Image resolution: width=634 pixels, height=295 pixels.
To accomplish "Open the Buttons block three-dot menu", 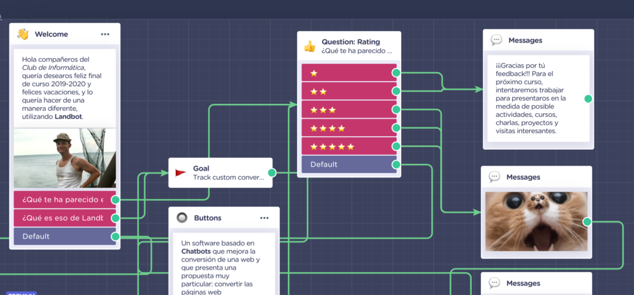I will [x=264, y=218].
